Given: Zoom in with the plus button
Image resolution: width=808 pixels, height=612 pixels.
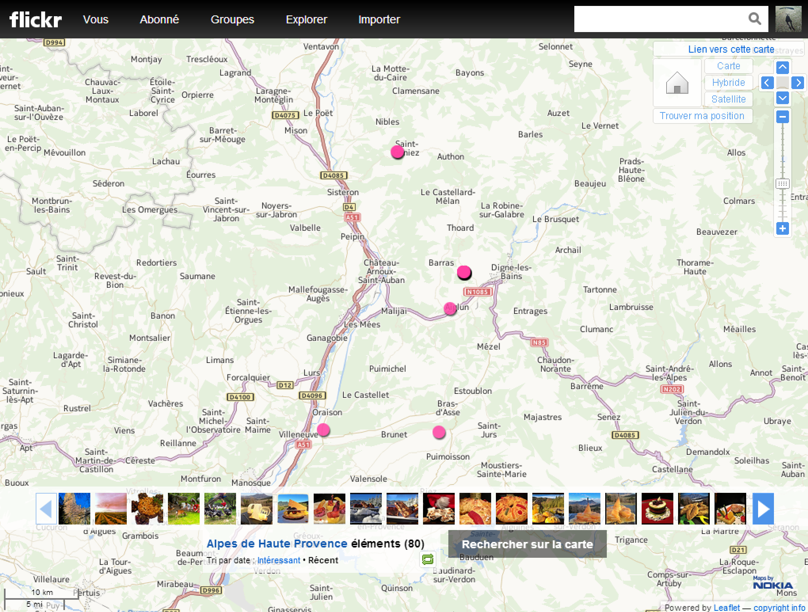Looking at the screenshot, I should tap(782, 228).
